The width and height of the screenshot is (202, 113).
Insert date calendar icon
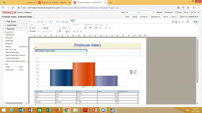pyautogui.click(x=96, y=28)
